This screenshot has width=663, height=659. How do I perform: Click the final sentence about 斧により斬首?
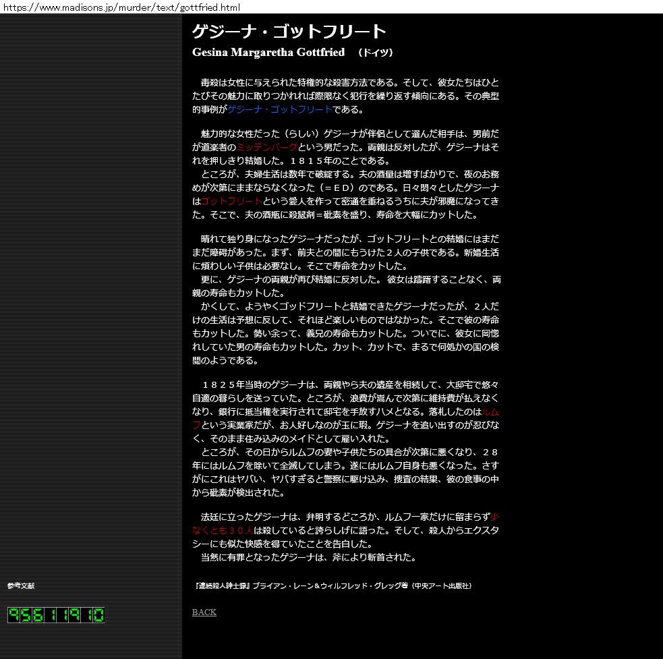pyautogui.click(x=308, y=557)
